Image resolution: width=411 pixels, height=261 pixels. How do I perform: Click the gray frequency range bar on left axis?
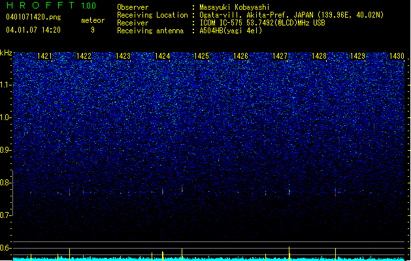click(13, 193)
